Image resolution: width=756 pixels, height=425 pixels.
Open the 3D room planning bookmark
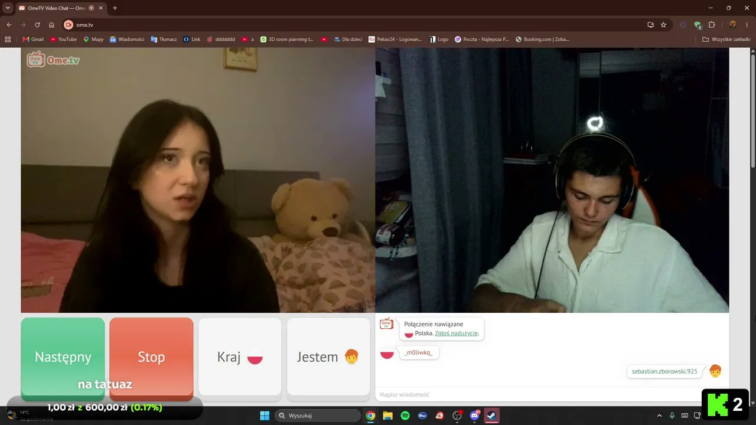(x=287, y=40)
